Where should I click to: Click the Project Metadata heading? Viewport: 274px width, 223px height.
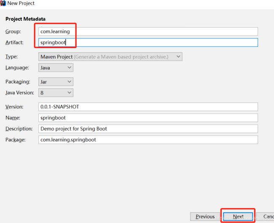[26, 19]
